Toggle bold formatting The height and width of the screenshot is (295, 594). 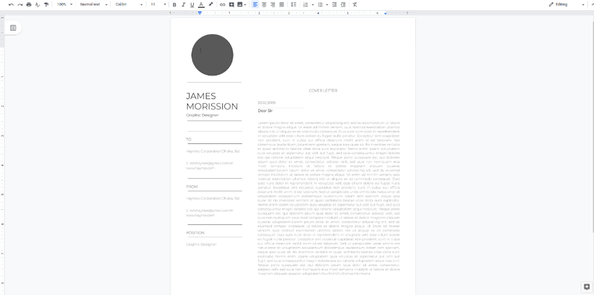click(175, 5)
